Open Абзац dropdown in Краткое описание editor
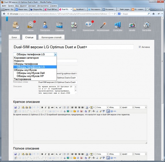Screen dimensions: 165x162 click(115, 107)
